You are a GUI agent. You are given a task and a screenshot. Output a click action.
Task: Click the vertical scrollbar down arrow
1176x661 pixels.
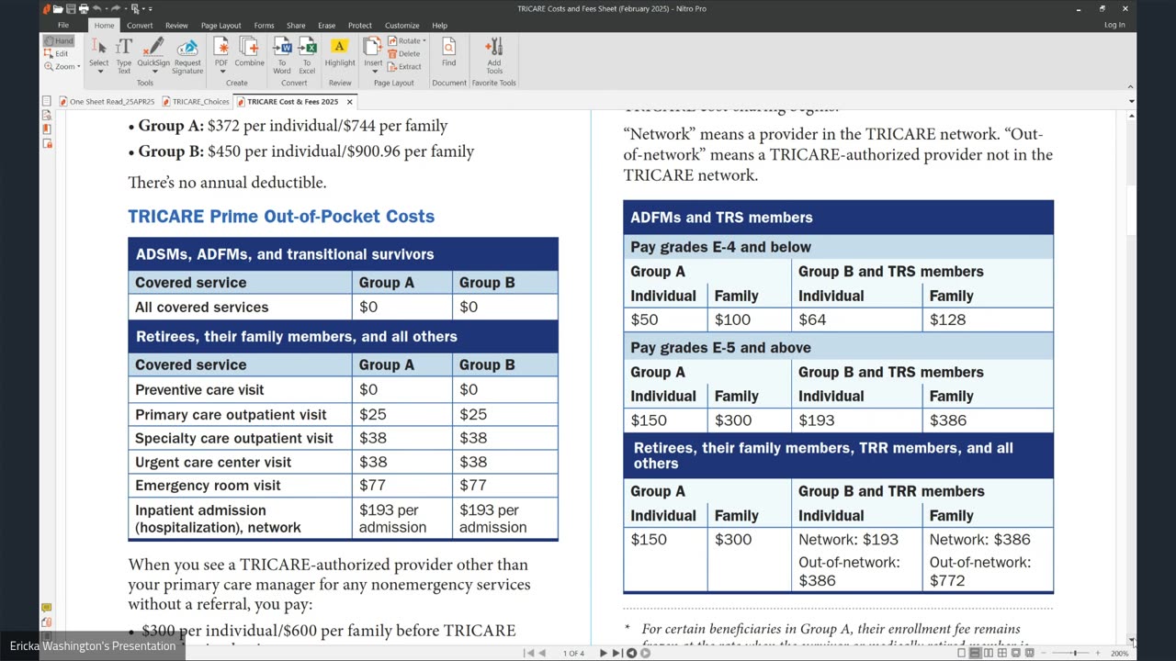click(x=1132, y=640)
